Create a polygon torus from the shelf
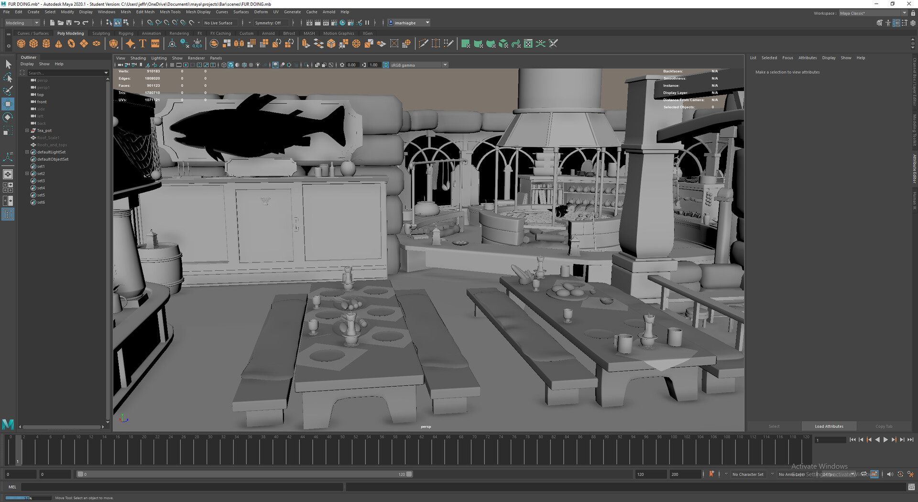This screenshot has height=502, width=918. [71, 44]
